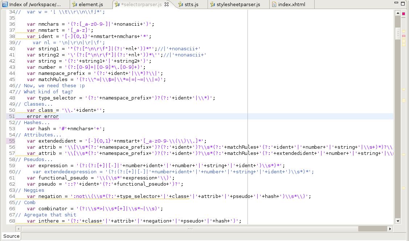The width and height of the screenshot is (409, 241).
Task: Click the JS file icon on element.js tab
Action: point(75,4)
